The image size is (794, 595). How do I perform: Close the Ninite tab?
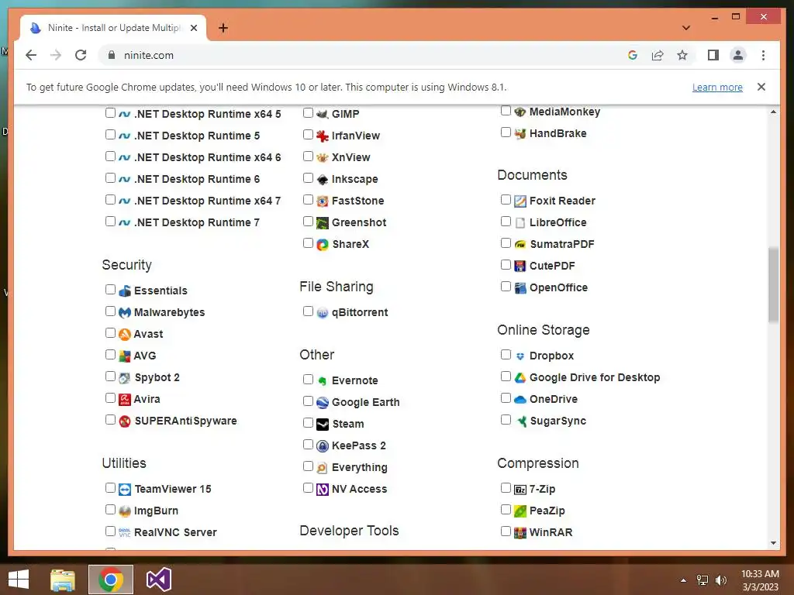194,28
